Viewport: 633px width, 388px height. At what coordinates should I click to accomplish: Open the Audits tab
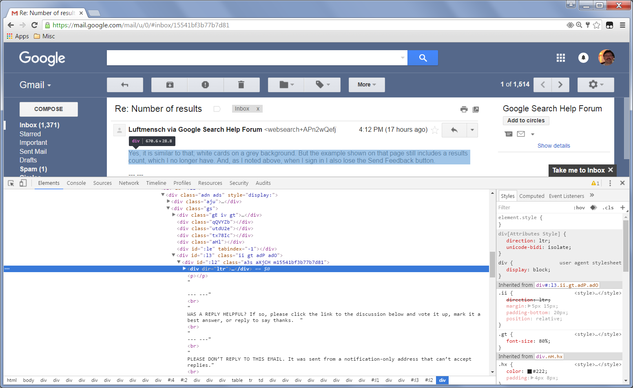[263, 183]
